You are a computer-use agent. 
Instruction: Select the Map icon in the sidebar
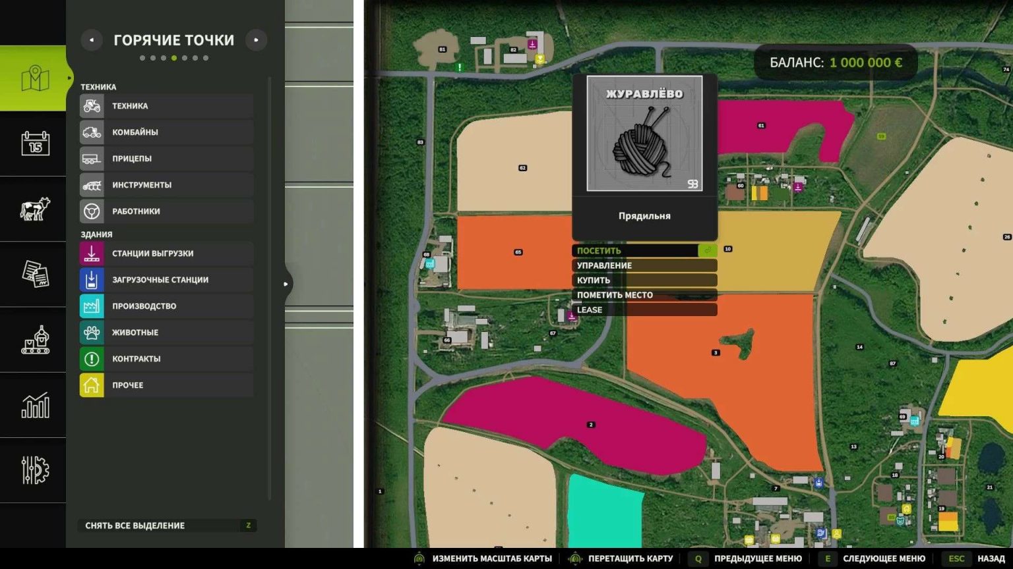(33, 77)
